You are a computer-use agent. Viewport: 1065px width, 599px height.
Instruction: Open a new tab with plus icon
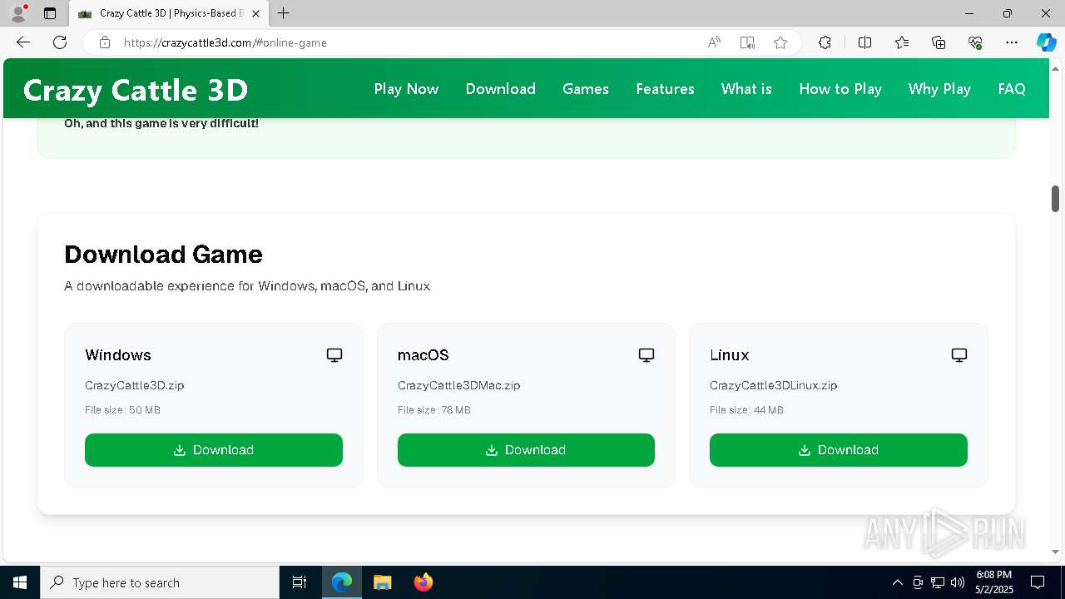point(284,13)
